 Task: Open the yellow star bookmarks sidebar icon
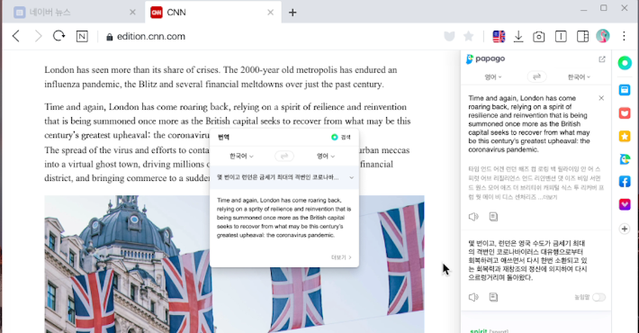(625, 136)
